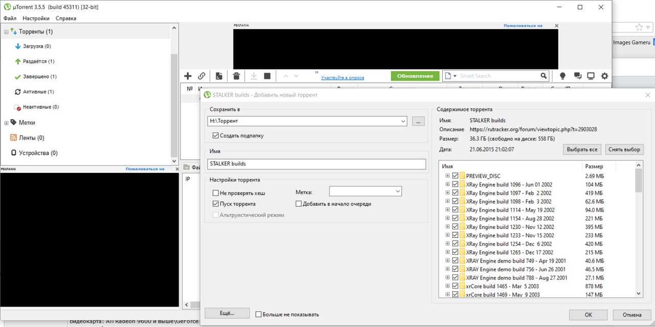Click the browse folder ... button

tap(418, 121)
